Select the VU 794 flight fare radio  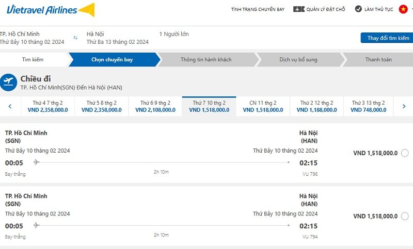coord(404,216)
